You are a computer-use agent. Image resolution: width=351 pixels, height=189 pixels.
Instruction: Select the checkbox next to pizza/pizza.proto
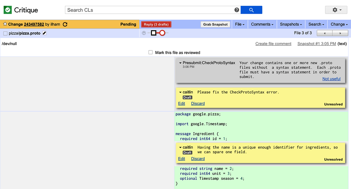click(x=5, y=33)
